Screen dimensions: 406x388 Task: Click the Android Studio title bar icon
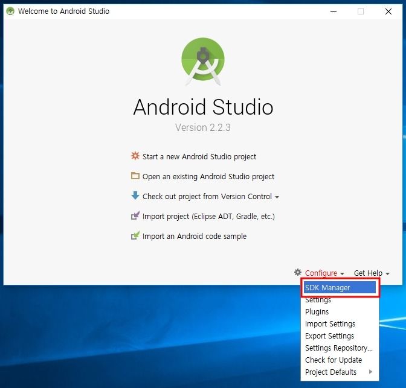pos(10,11)
